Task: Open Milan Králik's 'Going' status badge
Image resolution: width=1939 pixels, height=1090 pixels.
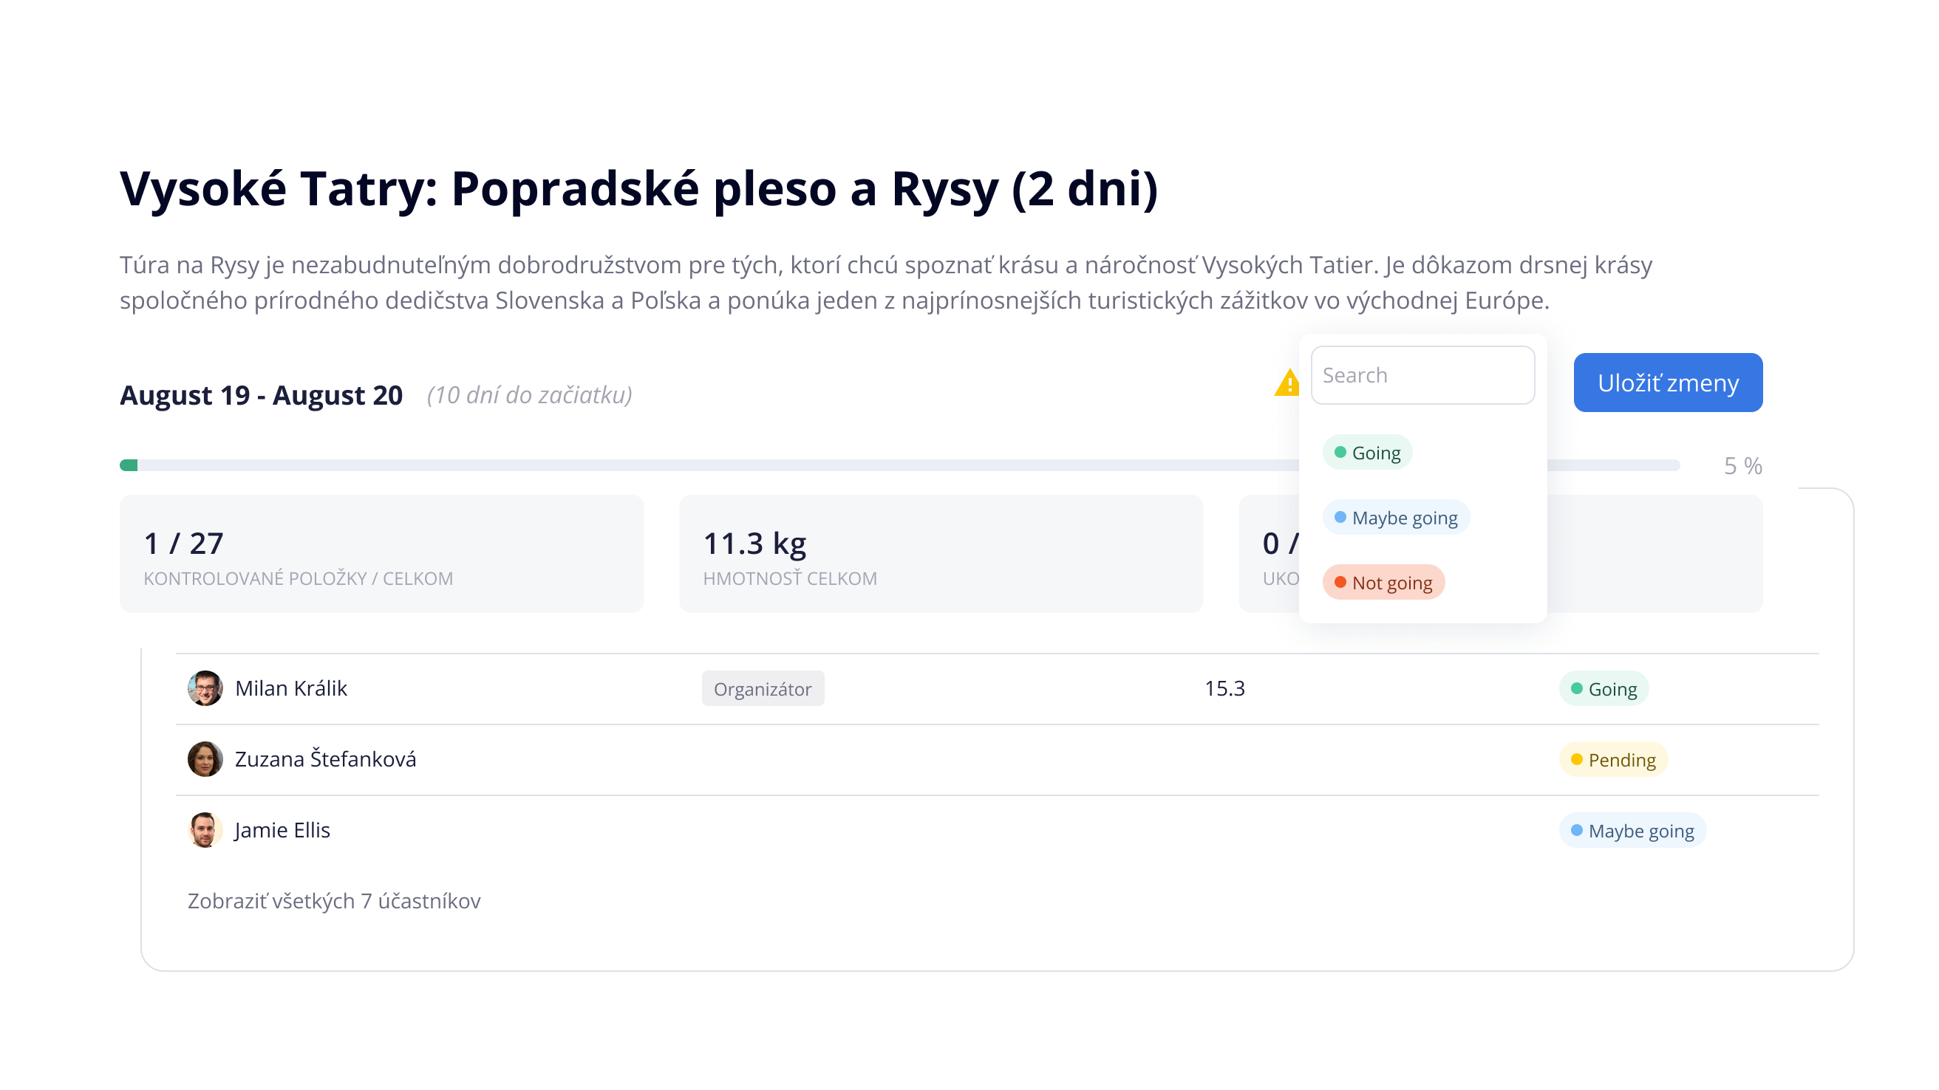Action: click(x=1604, y=689)
